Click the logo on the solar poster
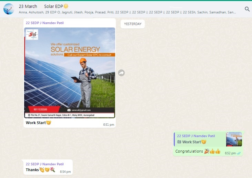The image size is (252, 178). (x=32, y=35)
